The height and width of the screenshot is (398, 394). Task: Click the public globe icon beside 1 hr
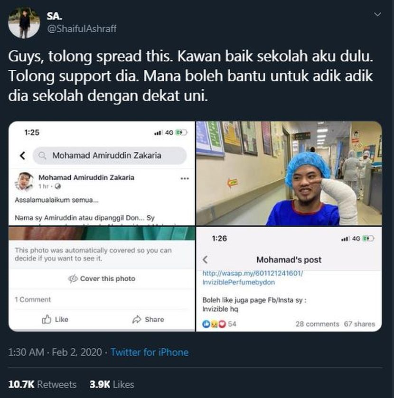pyautogui.click(x=57, y=186)
